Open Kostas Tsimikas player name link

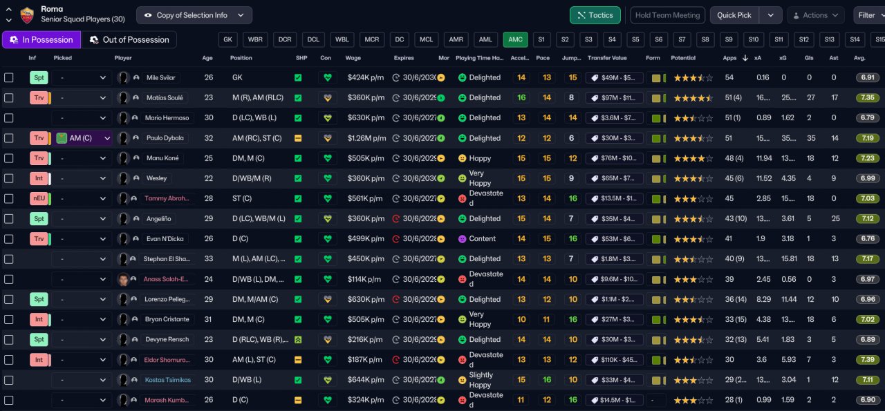[x=168, y=380]
